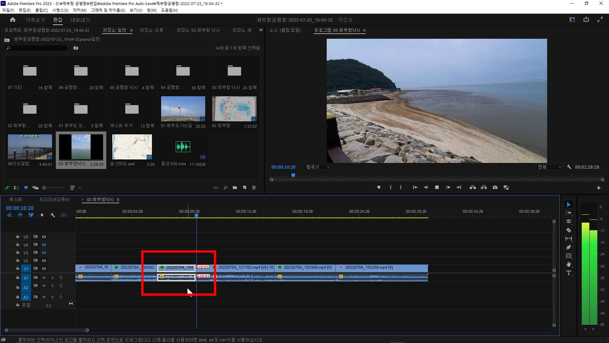Expand the hidden project panel tabs chevron

pos(261,30)
